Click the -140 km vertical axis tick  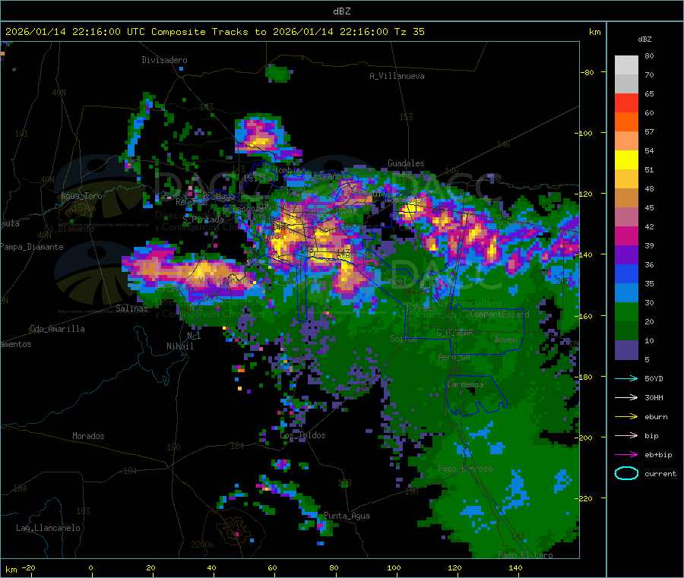(584, 254)
